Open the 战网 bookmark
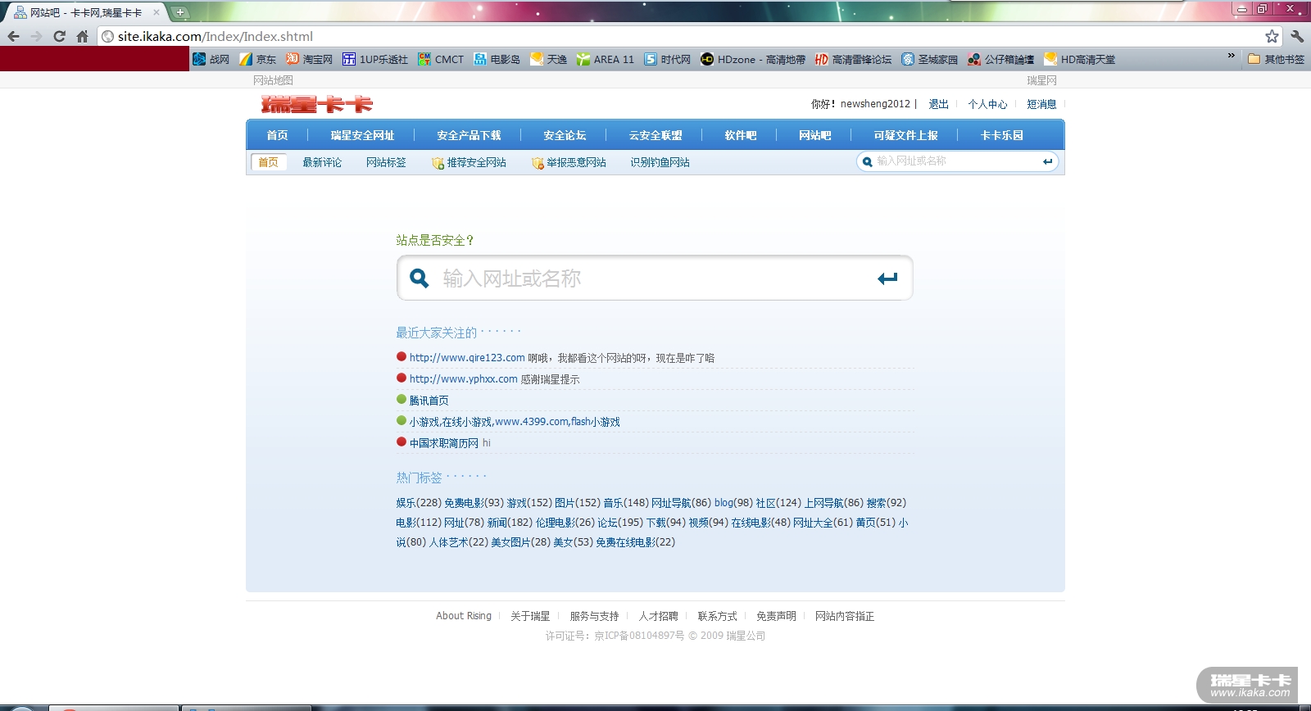Image resolution: width=1311 pixels, height=711 pixels. (x=211, y=59)
